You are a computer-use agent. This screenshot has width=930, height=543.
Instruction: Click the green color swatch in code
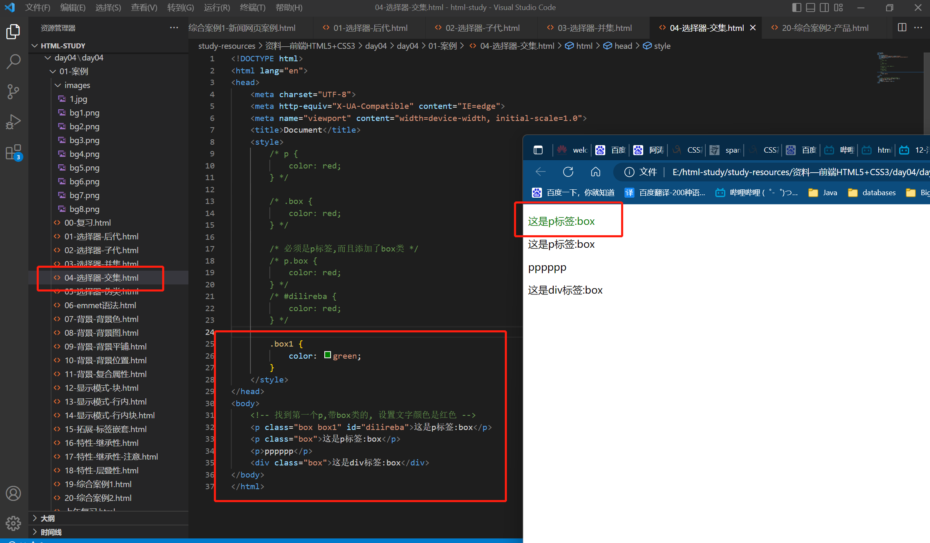[328, 355]
